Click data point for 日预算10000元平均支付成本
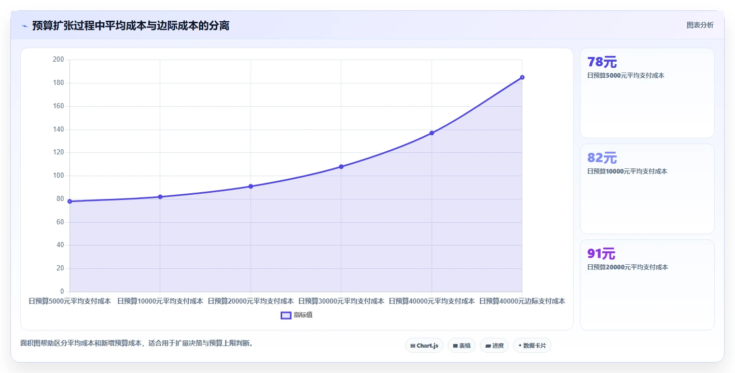 (x=160, y=197)
